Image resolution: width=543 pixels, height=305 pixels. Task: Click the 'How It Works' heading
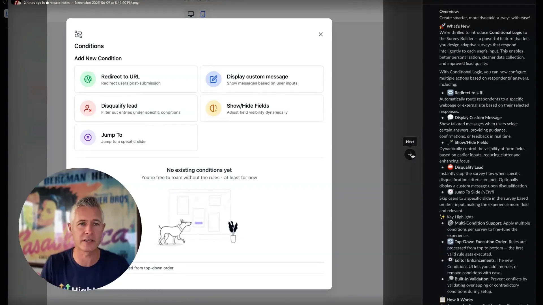point(460,300)
